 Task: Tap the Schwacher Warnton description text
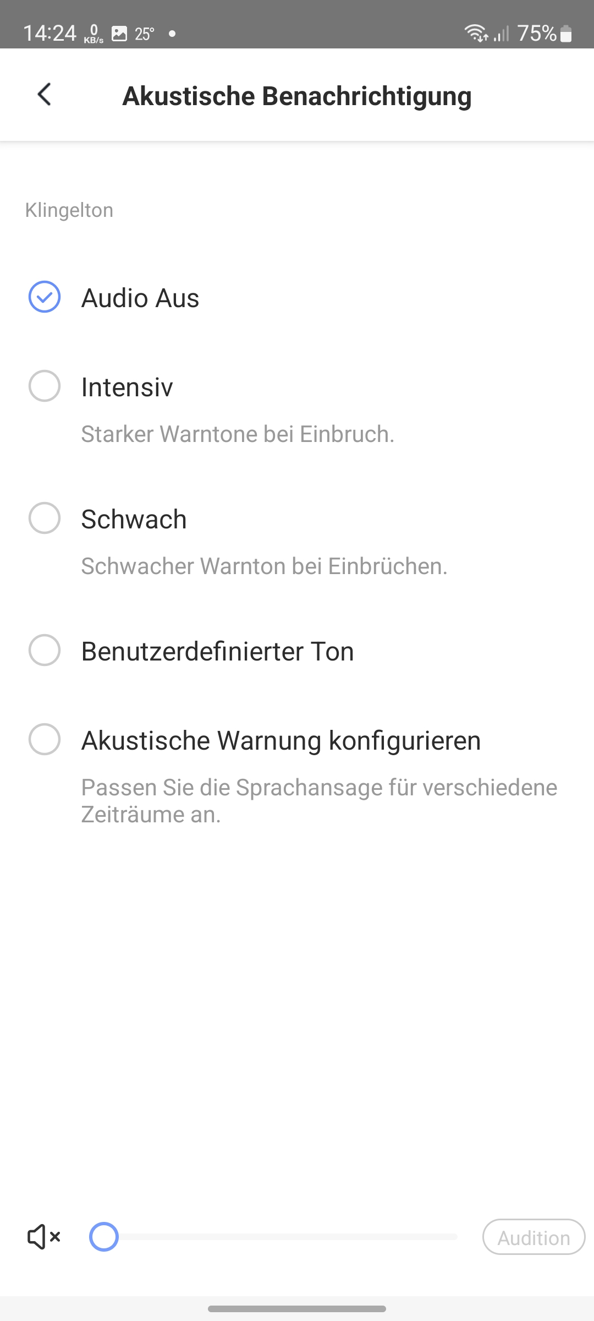(x=264, y=566)
